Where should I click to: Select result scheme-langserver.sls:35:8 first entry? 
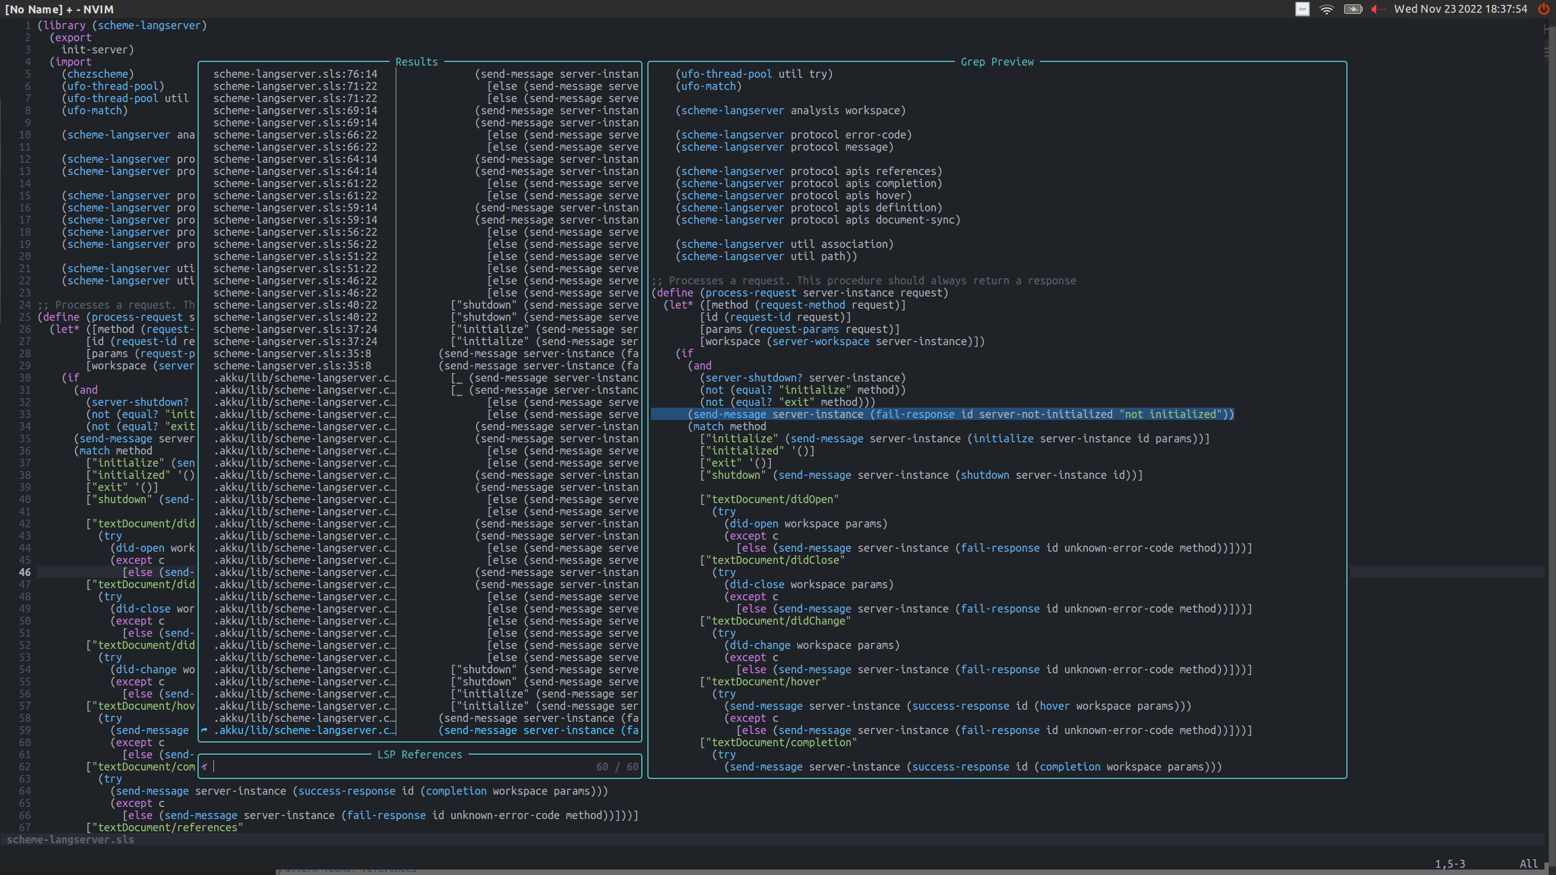[x=292, y=354]
